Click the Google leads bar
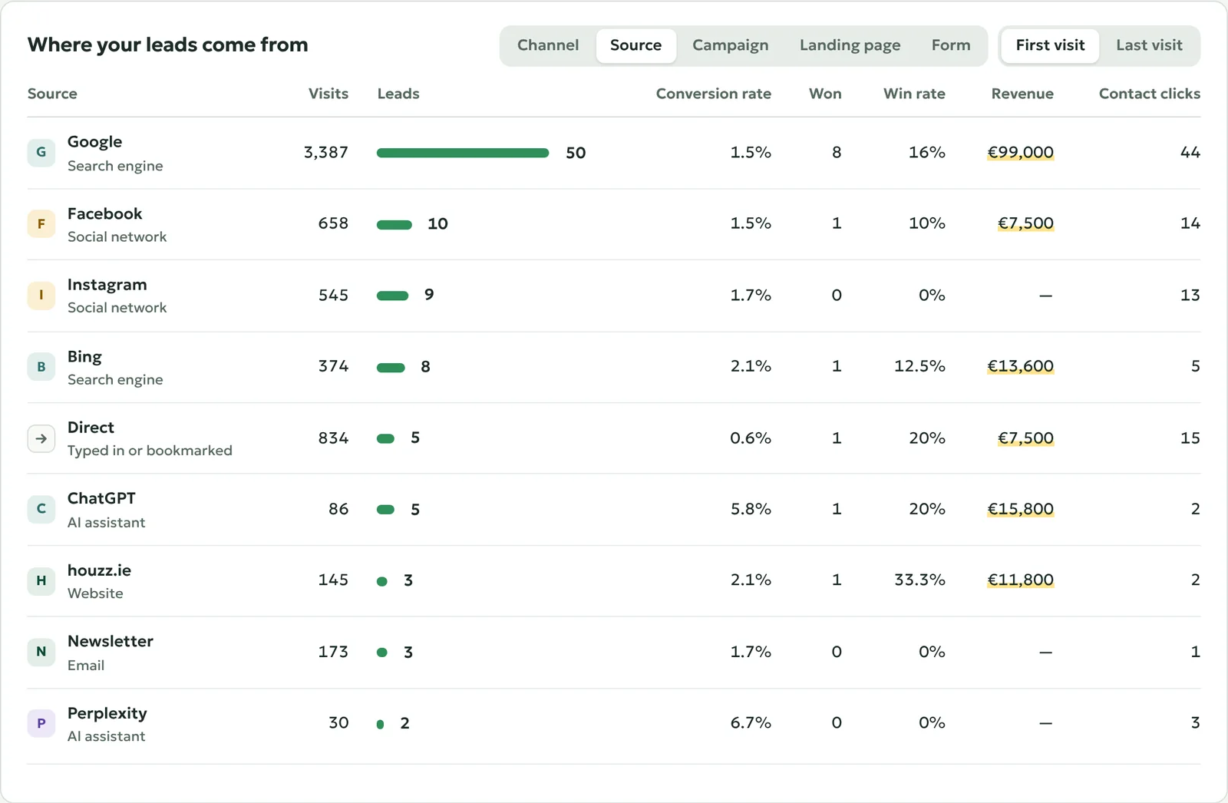Viewport: 1228px width, 803px height. tap(463, 153)
